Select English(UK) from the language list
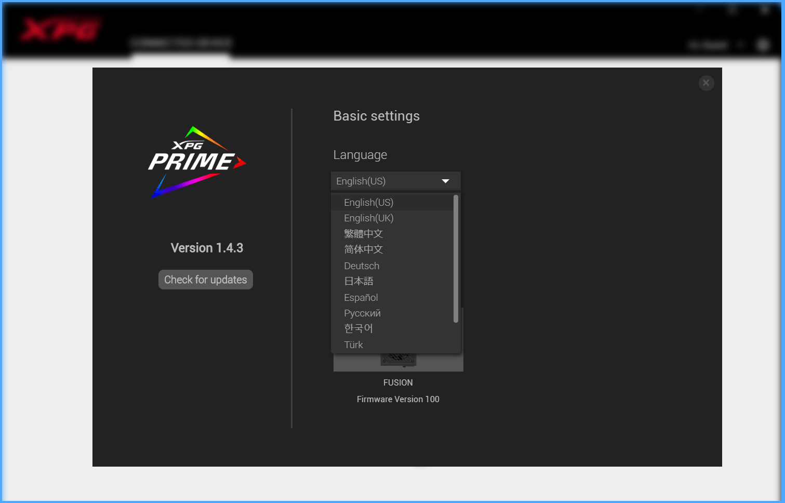785x503 pixels. click(x=392, y=218)
